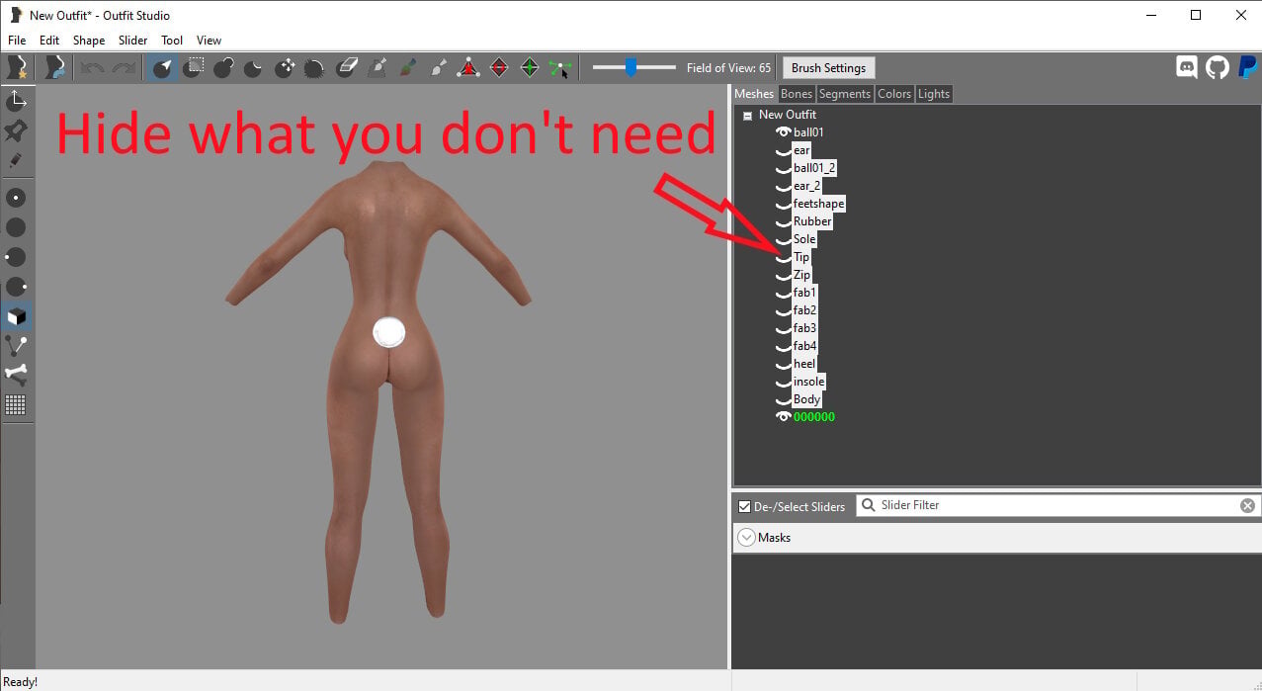Open the Slider menu
This screenshot has height=691, width=1262.
[132, 41]
